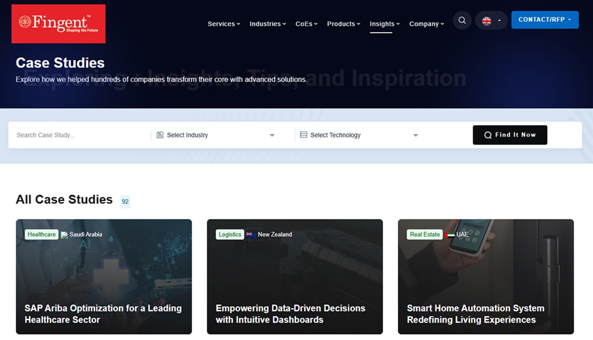The image size is (593, 340).
Task: Open the Products menu
Action: [343, 24]
